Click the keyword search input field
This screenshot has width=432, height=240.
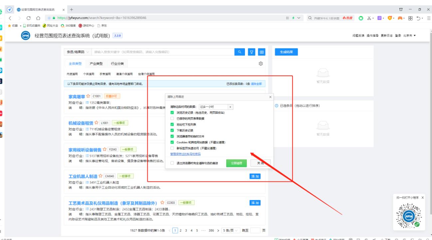162,52
